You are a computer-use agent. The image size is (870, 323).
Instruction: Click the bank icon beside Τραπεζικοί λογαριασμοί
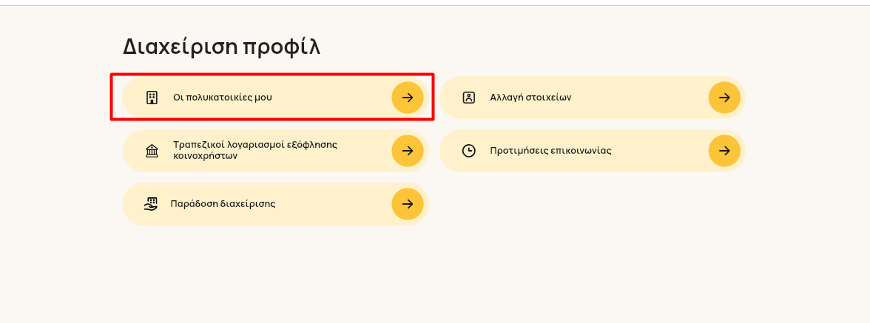point(152,151)
